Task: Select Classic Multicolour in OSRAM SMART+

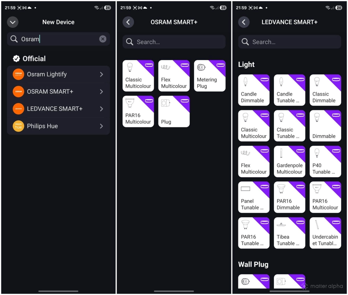Action: tap(138, 76)
